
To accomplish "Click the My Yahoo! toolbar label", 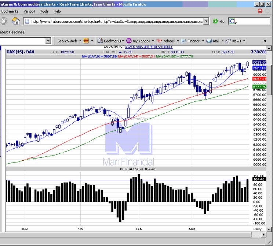I will [x=141, y=41].
